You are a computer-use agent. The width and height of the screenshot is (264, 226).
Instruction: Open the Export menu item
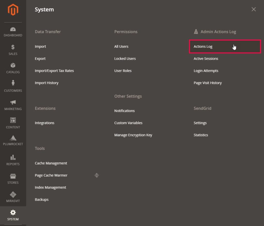(40, 59)
